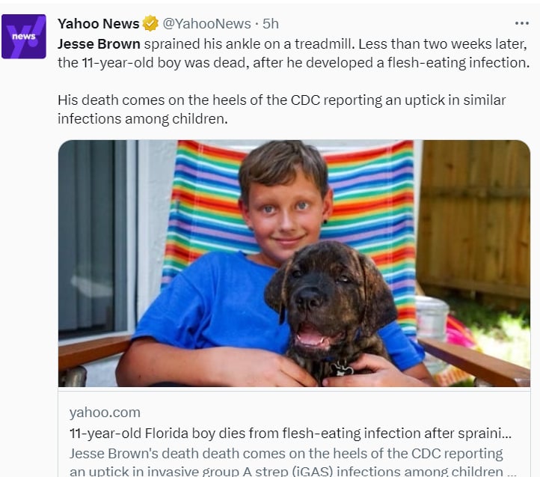The width and height of the screenshot is (540, 477).
Task: Open the photo of boy with puppy
Action: [x=294, y=264]
